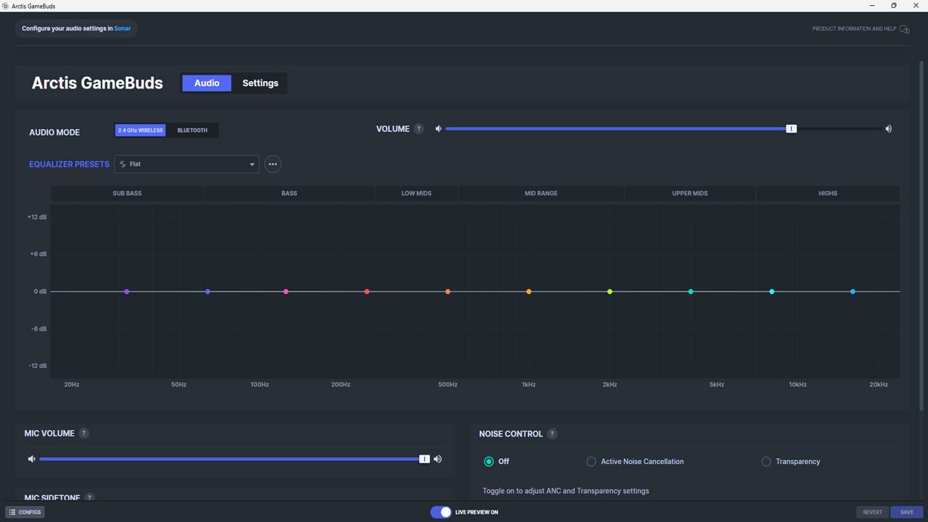
Task: Click the Mic Volume help icon
Action: 84,434
